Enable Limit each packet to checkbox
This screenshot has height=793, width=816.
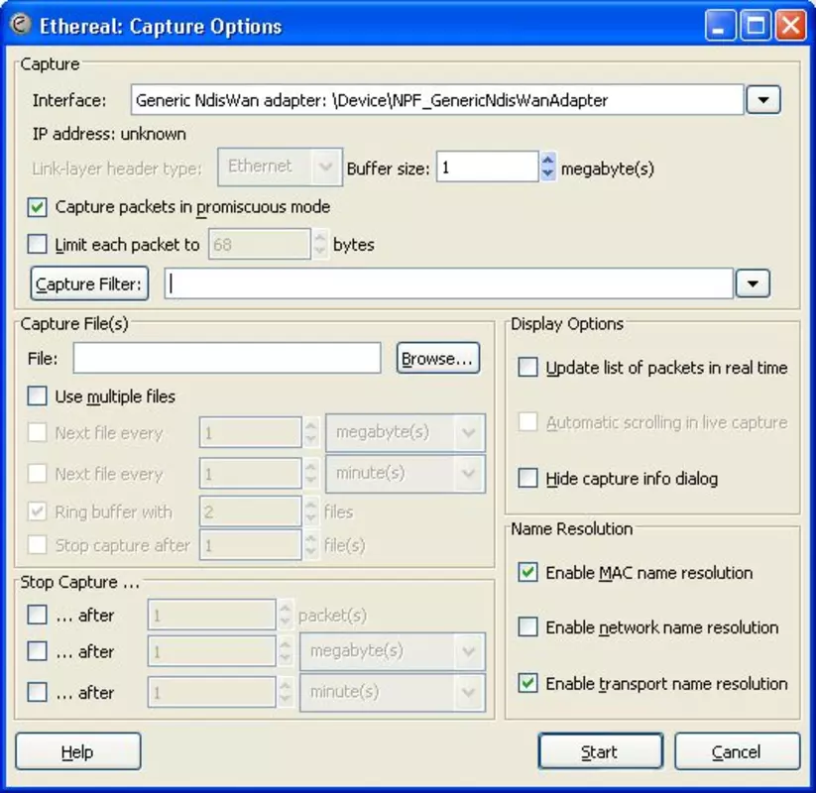click(37, 244)
